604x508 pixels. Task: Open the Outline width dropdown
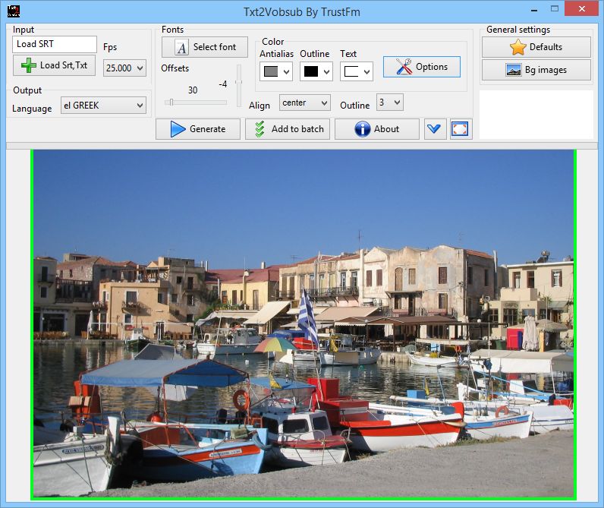[x=389, y=103]
